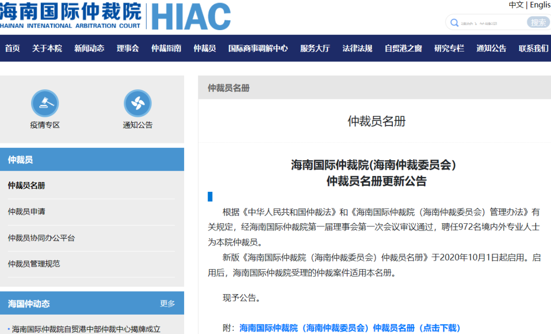This screenshot has height=334, width=551.
Task: Switch language to English
Action: [540, 5]
